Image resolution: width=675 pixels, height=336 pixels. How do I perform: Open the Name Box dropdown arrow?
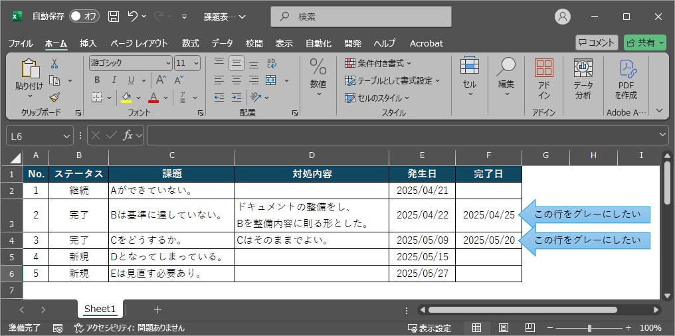pyautogui.click(x=66, y=136)
